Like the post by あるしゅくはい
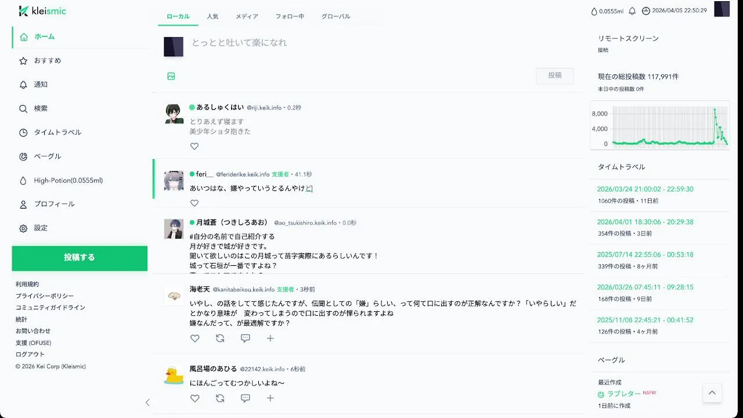This screenshot has width=743, height=418. 194,146
